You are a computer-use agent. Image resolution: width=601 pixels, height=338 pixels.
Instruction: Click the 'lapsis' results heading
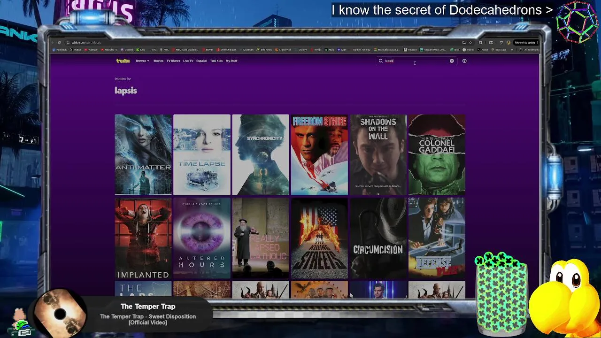126,91
